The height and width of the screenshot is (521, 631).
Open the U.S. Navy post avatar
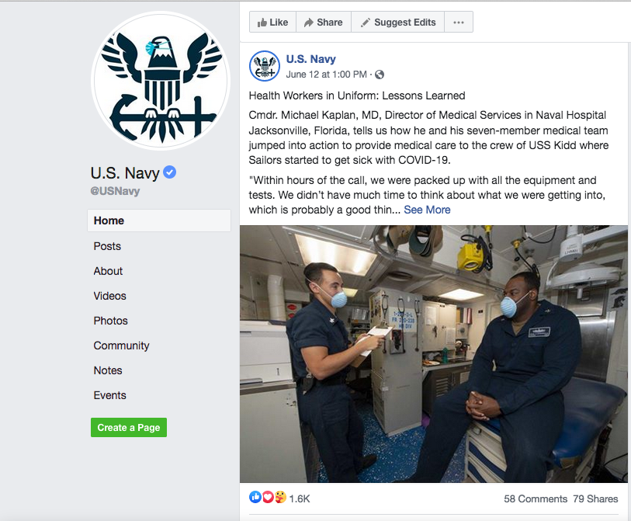(x=265, y=66)
